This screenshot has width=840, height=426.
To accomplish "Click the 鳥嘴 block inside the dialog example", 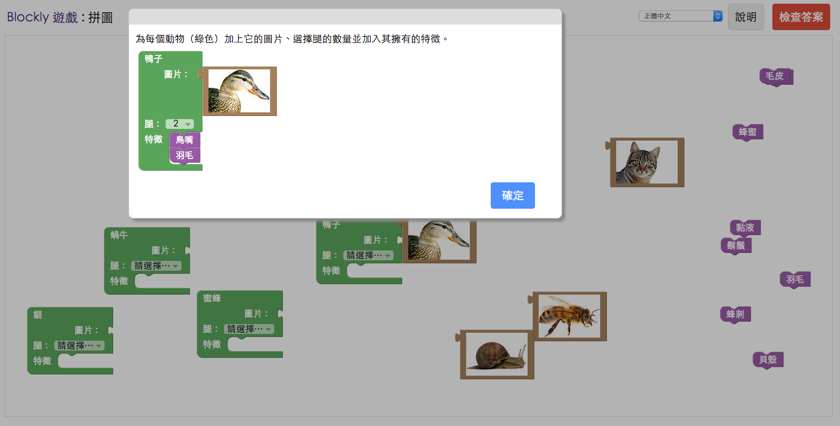I will click(x=184, y=140).
